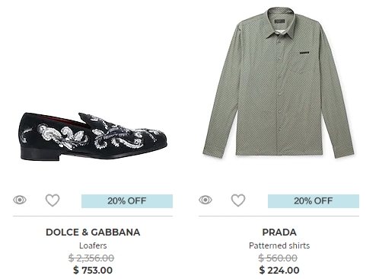Click the quick view eye icon under loafers
Viewport: 379px width, 279px height.
click(x=20, y=200)
